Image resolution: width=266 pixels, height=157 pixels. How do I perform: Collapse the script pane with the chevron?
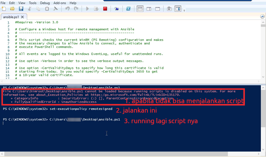[262, 16]
